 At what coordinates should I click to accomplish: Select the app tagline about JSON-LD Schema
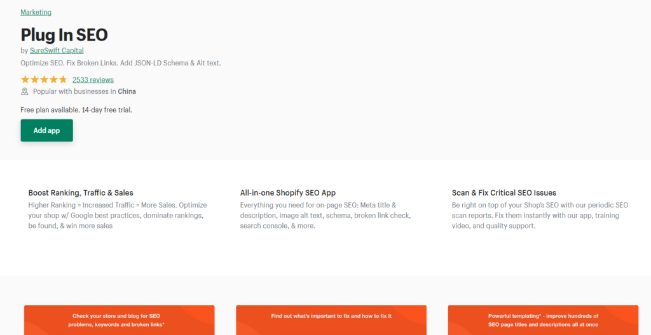point(121,63)
